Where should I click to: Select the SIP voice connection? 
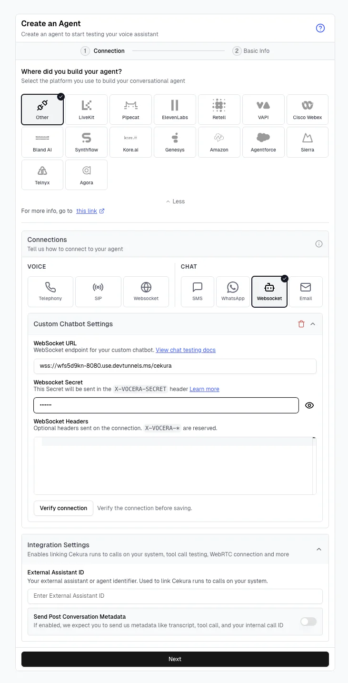coord(98,291)
